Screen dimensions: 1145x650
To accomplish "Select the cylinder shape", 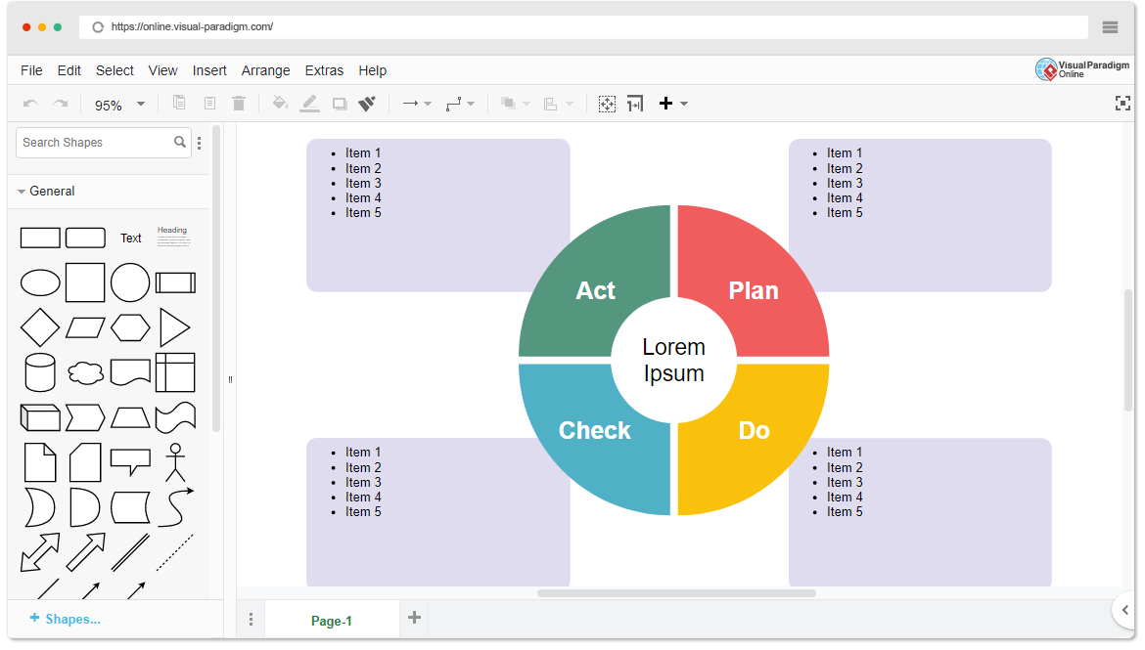I will (x=40, y=372).
